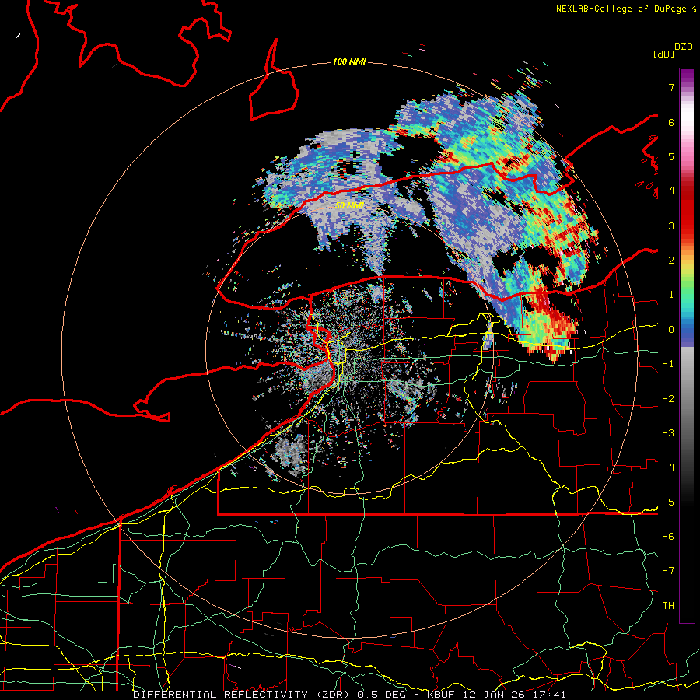Click the 0 dB value on color scale
Screen dimensions: 700x700
pyautogui.click(x=671, y=330)
